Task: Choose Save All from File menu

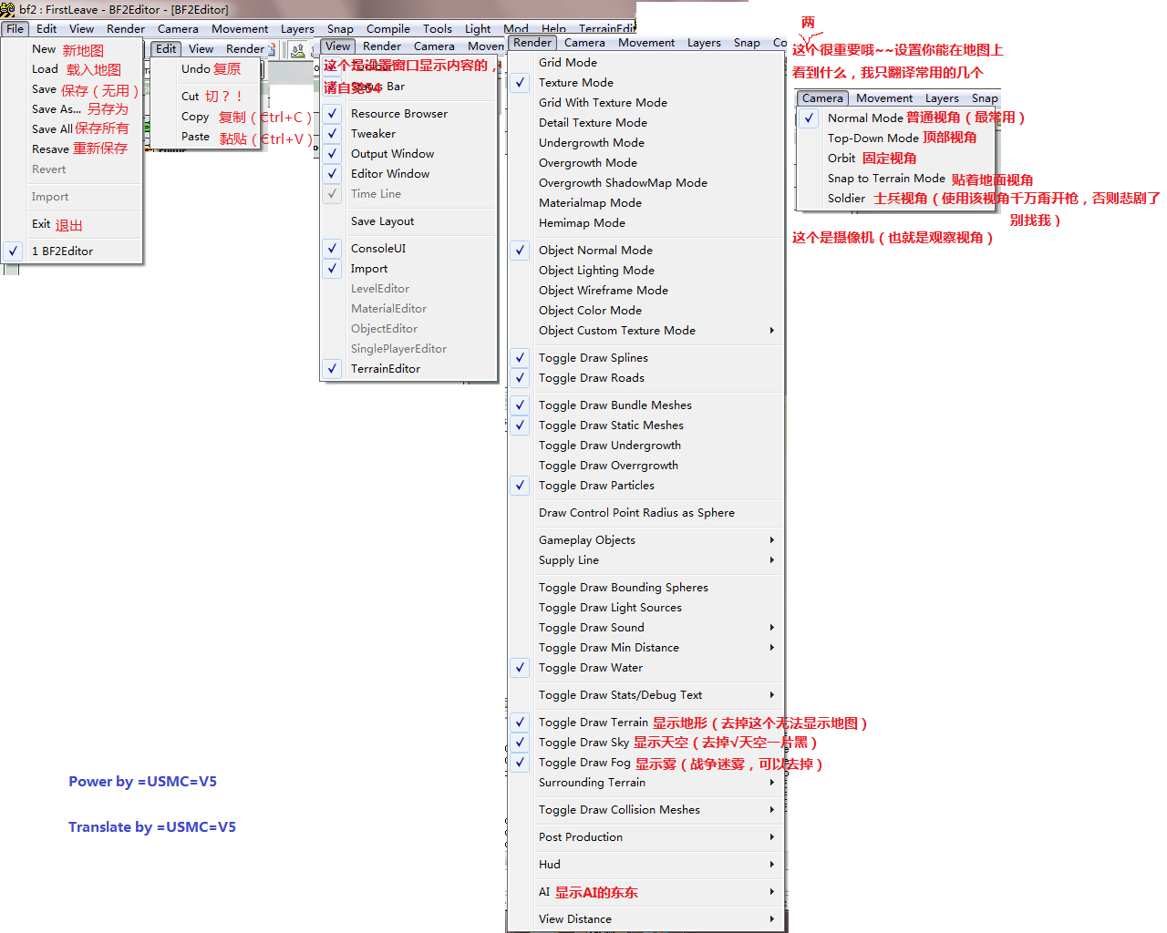Action: (x=72, y=129)
